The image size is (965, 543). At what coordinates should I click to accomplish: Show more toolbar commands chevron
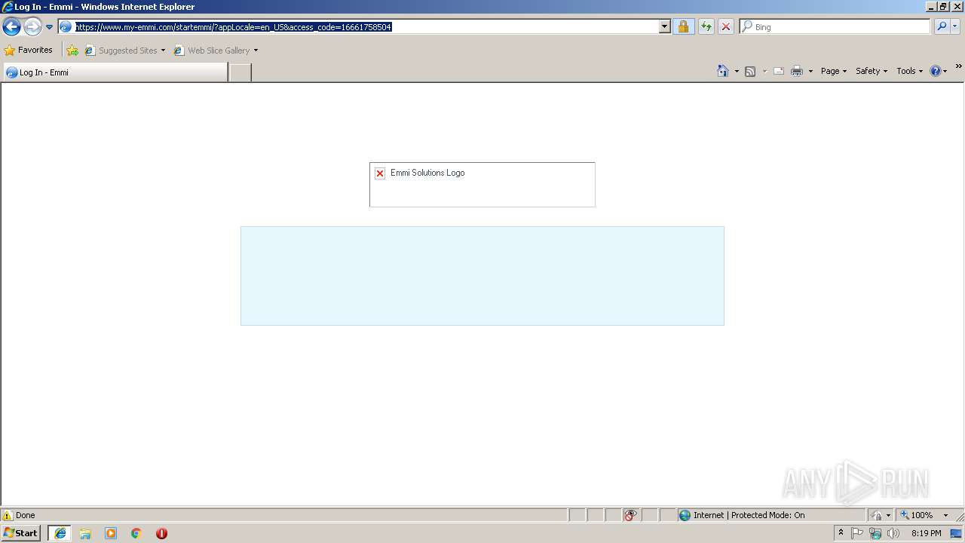[x=958, y=66]
